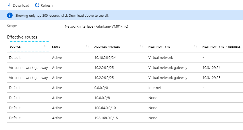Image resolution: width=243 pixels, height=130 pixels.
Task: Sort by Address Prefixes arrows icon
Action: pyautogui.click(x=141, y=46)
